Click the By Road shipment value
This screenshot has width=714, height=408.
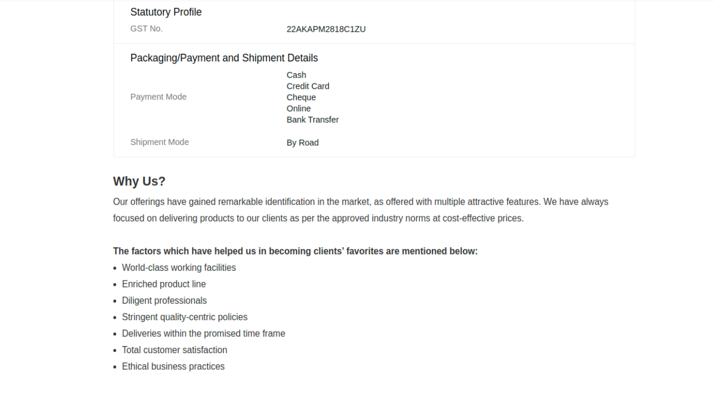click(302, 143)
